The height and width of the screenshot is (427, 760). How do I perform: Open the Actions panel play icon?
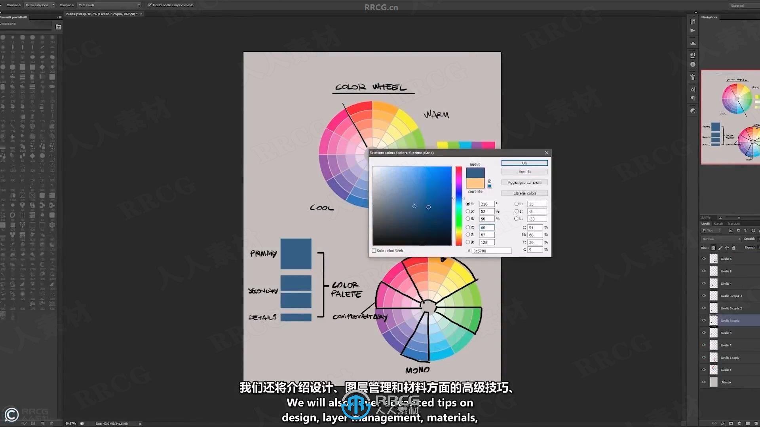click(x=693, y=30)
